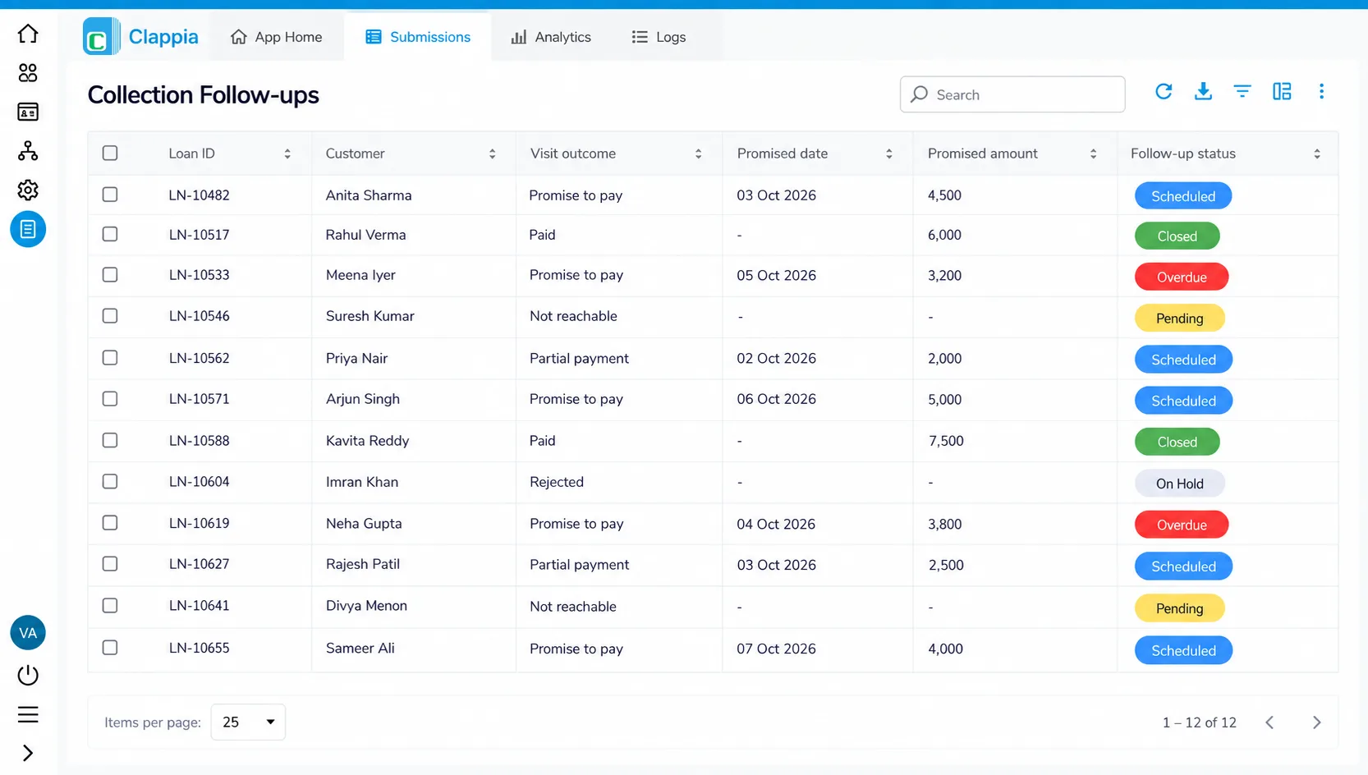Screen dimensions: 1368x775
Task: Click the Search input field
Action: (1012, 94)
